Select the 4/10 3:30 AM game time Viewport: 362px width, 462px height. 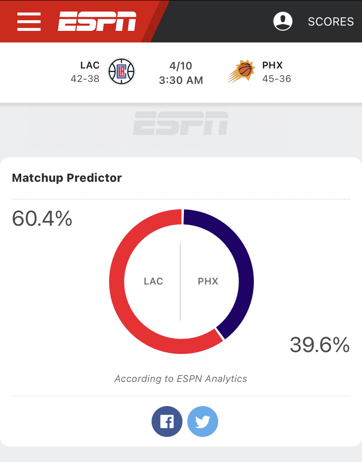(181, 73)
